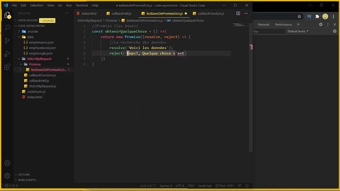Open Chrome profile avatar
Screen dimensions: 340x191
click(325, 16)
